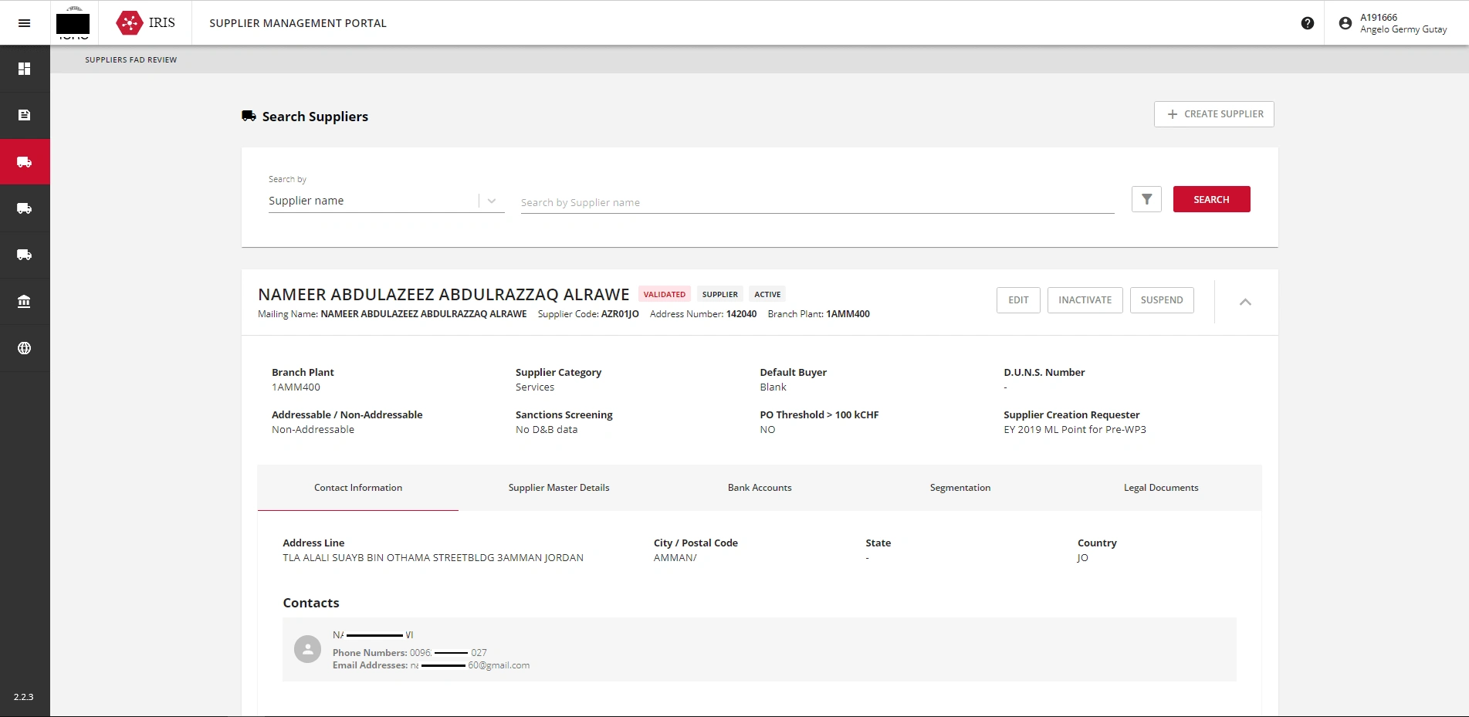Screen dimensions: 1469x717
Task: Open the filter funnel icon
Action: (x=1146, y=199)
